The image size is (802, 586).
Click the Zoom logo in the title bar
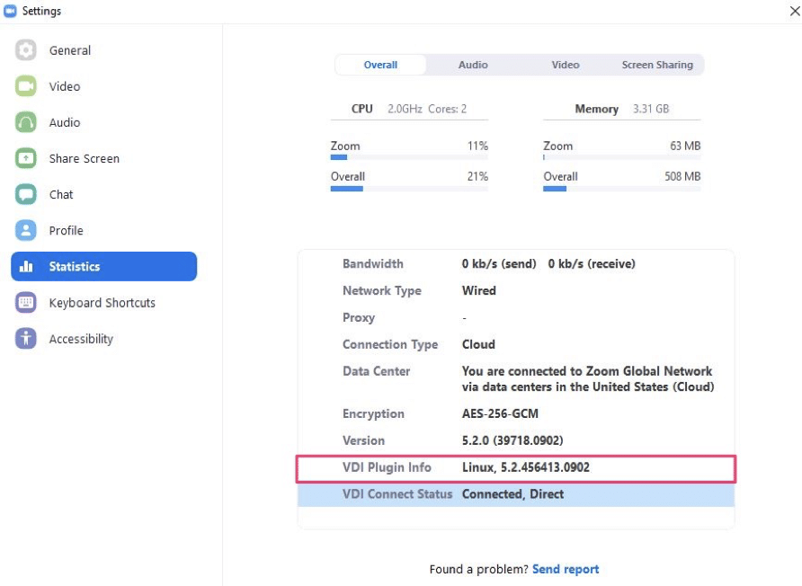[x=10, y=11]
